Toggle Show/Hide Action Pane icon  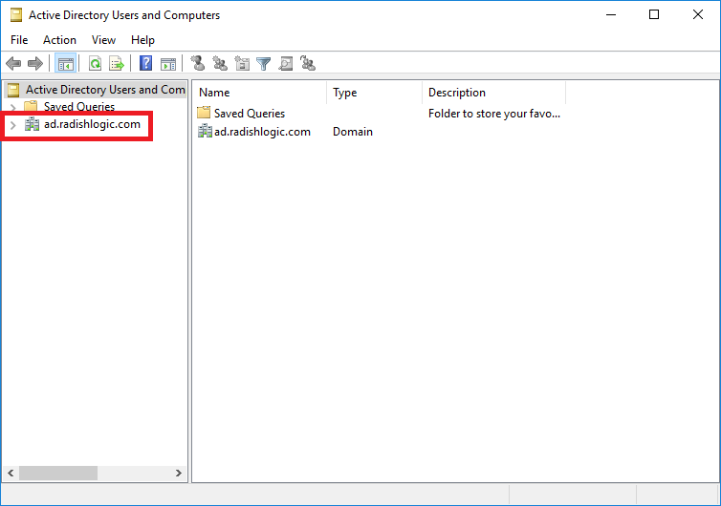168,64
